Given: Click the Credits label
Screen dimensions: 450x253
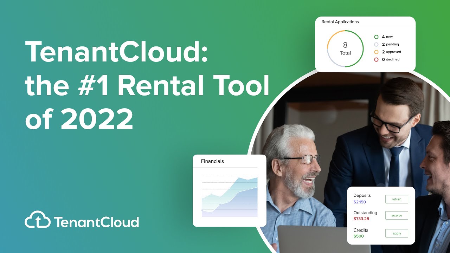Looking at the screenshot, I should [361, 230].
